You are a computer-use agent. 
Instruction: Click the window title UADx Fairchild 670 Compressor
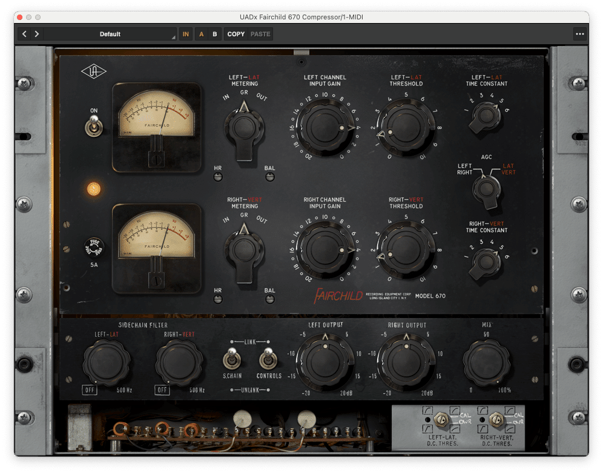tap(301, 17)
